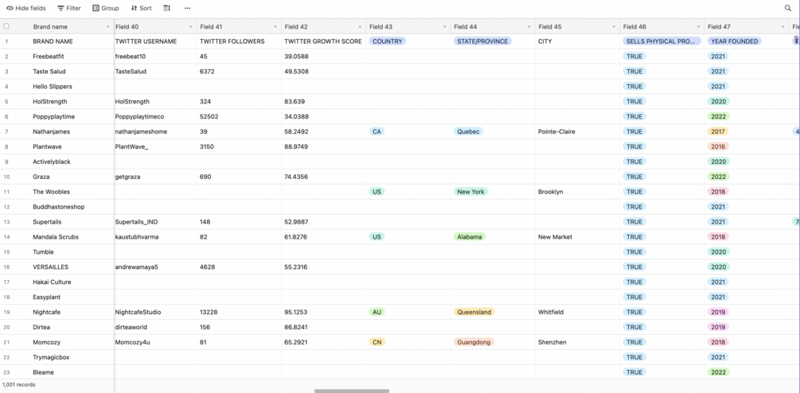Open the Field 44 column dropdown
Screen dimensions: 800x393
click(529, 27)
